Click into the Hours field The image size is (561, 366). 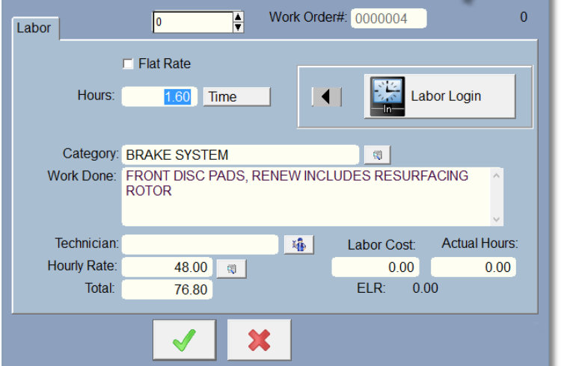159,96
